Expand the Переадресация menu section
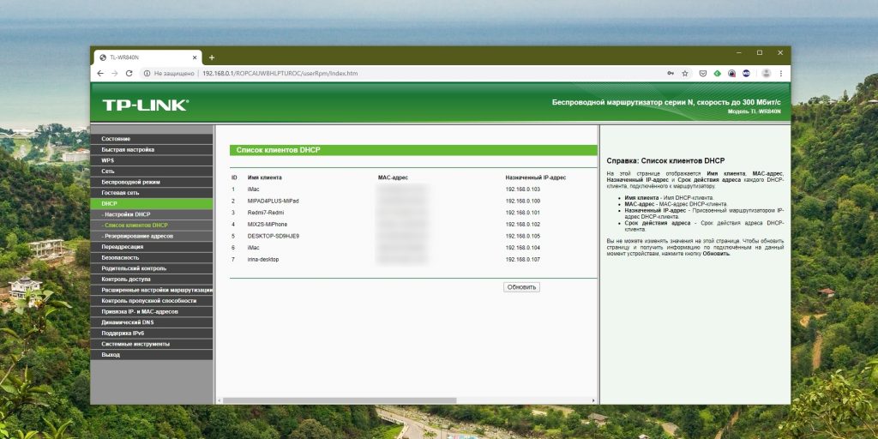878x439 pixels. tap(122, 247)
